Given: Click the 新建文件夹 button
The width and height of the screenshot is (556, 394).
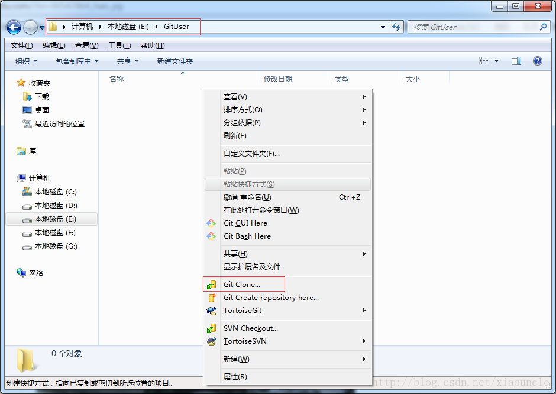Looking at the screenshot, I should tap(175, 61).
